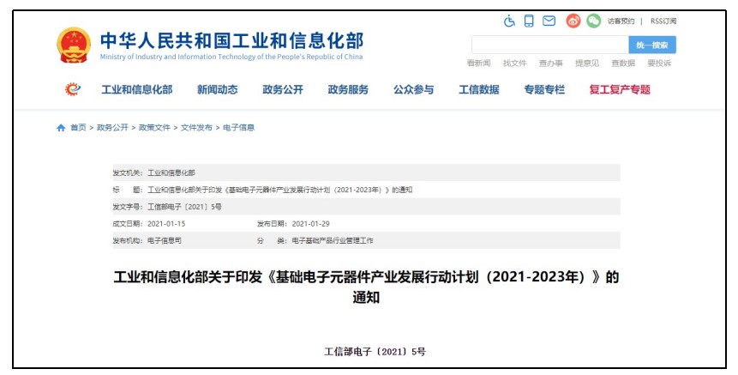
Task: Click the national emblem logo
Action: [x=74, y=45]
